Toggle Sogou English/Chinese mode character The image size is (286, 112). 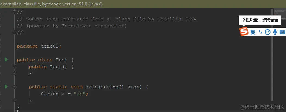[x=253, y=32]
